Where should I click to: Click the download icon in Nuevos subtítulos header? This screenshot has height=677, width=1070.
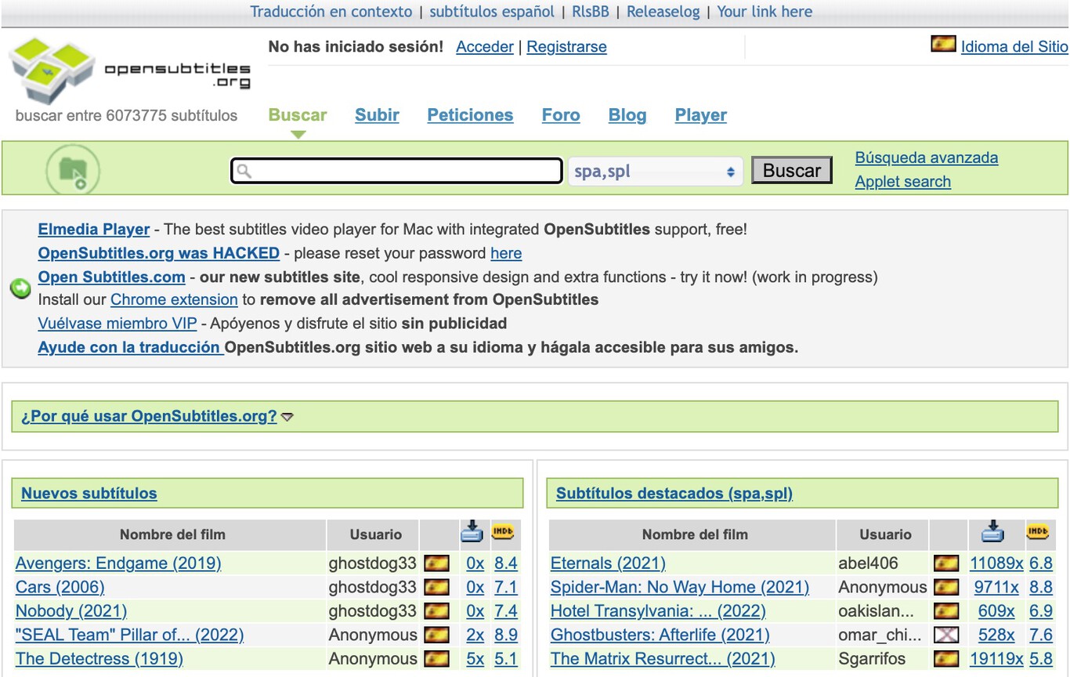(x=472, y=532)
